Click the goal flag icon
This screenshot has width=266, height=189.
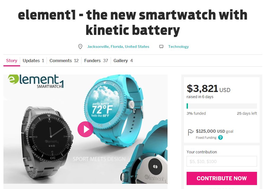[x=191, y=132]
